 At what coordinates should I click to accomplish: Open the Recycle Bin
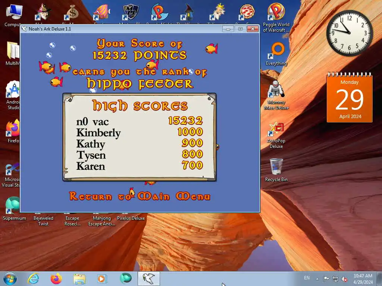(276, 170)
